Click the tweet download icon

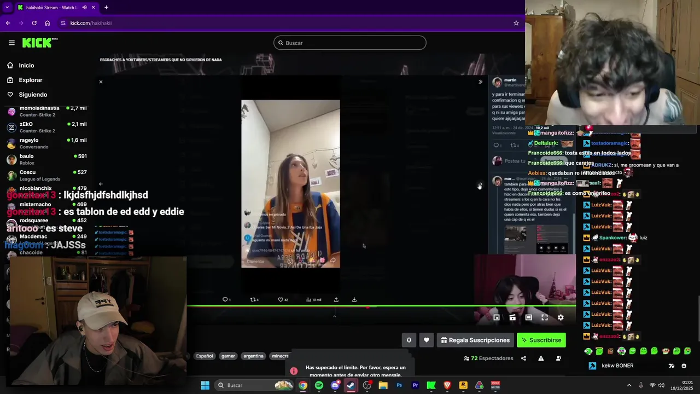pyautogui.click(x=354, y=299)
